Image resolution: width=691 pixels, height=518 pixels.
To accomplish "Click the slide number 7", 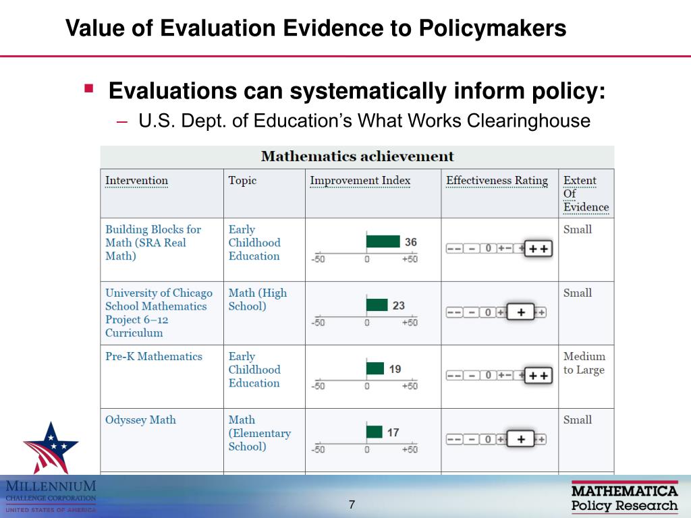I will click(x=352, y=505).
